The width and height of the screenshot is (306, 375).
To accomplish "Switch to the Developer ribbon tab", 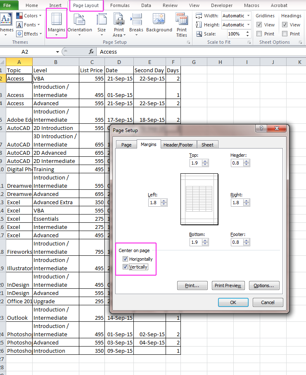I will click(x=222, y=5).
